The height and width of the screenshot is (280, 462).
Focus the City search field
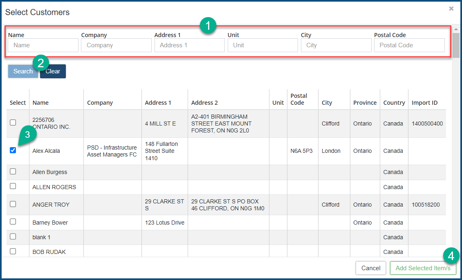click(336, 45)
